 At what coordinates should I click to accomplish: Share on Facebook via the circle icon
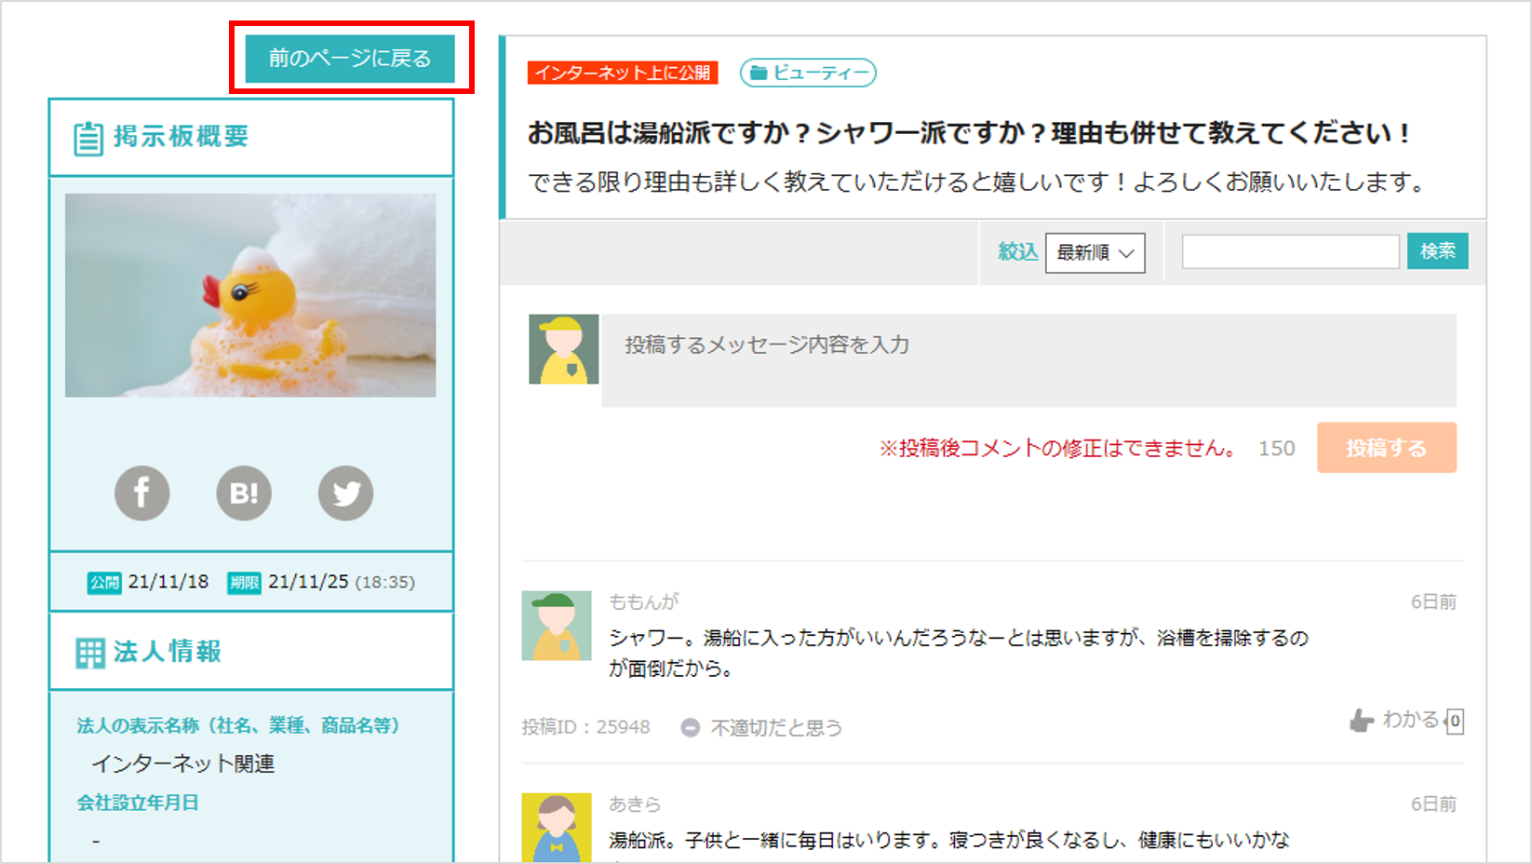[141, 493]
